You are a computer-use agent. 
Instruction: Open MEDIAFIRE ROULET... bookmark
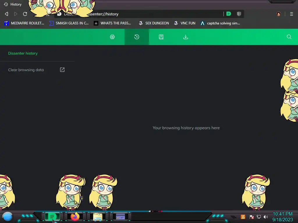click(24, 23)
